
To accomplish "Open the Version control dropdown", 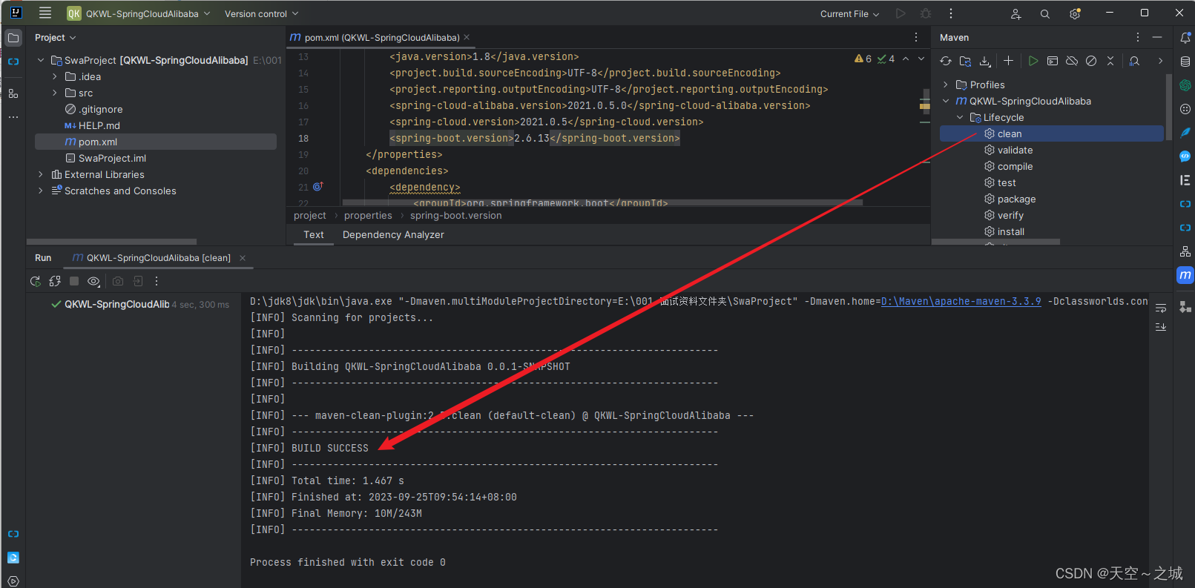I will [261, 14].
